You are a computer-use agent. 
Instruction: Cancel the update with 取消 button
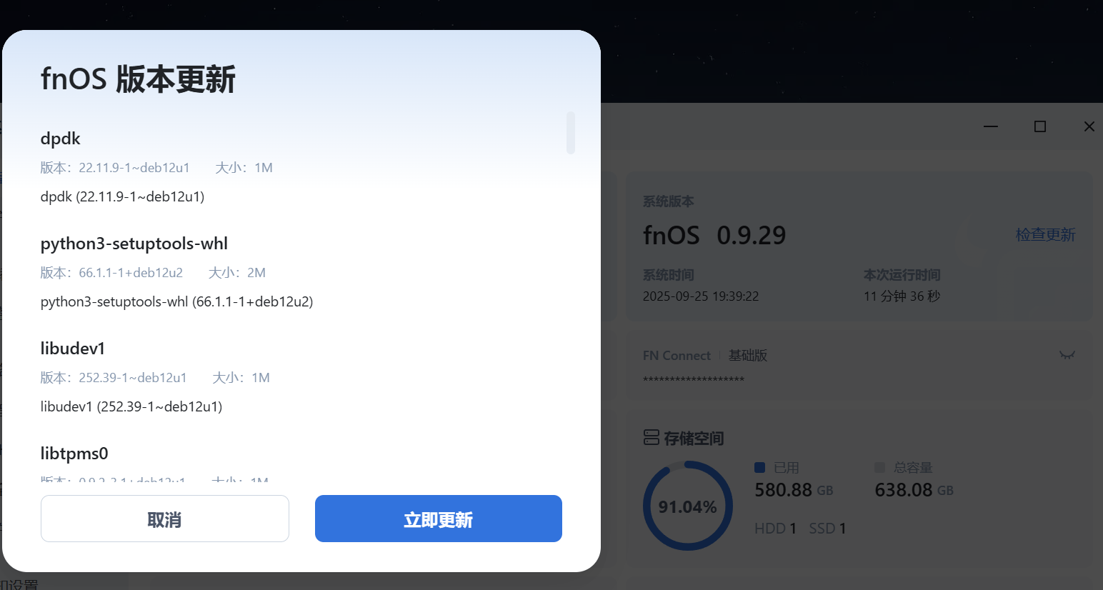[x=165, y=519]
